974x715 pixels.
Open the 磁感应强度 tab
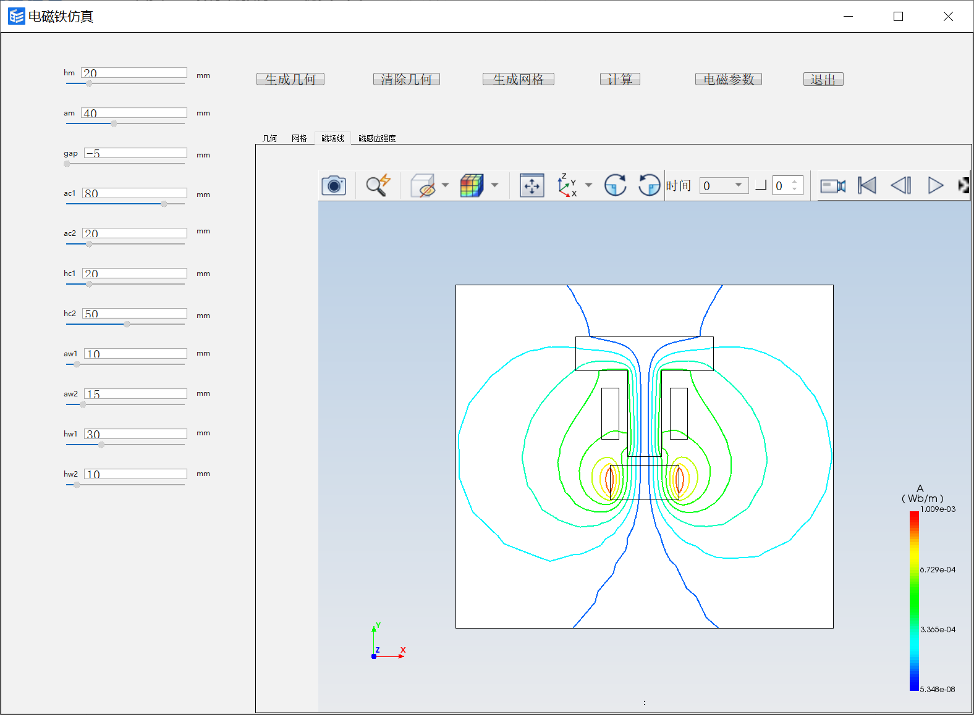[377, 138]
